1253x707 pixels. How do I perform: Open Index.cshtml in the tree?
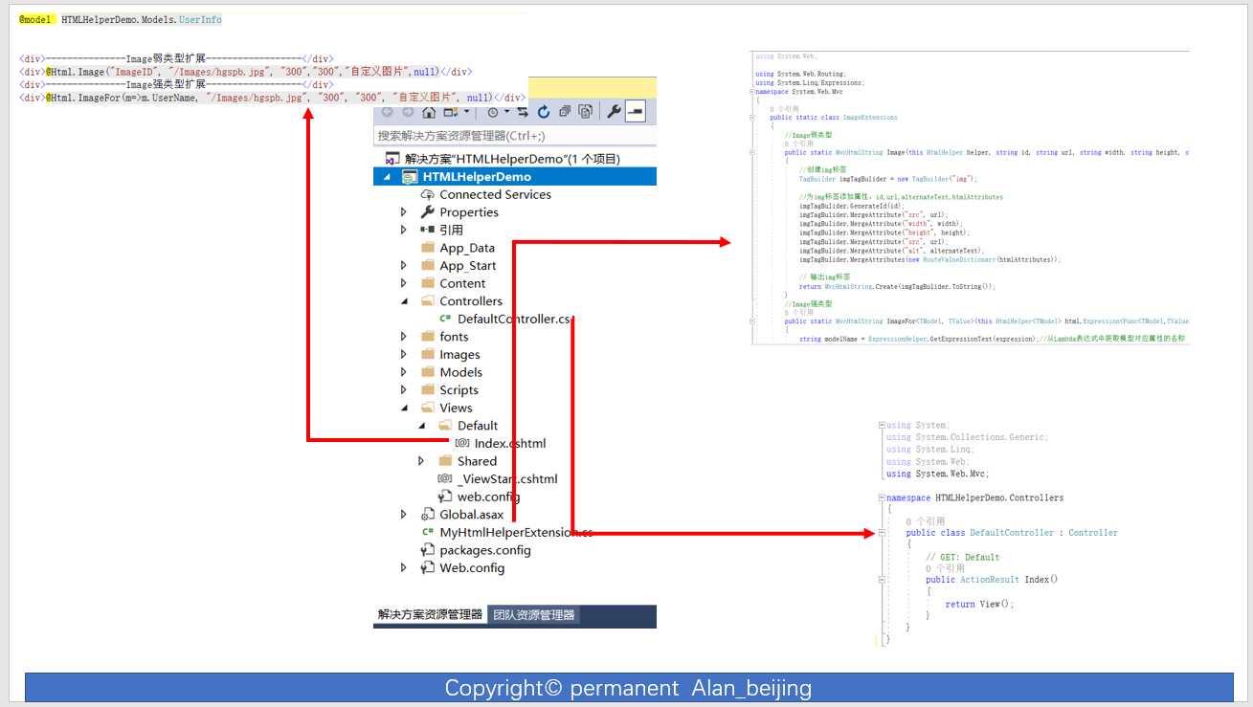509,443
